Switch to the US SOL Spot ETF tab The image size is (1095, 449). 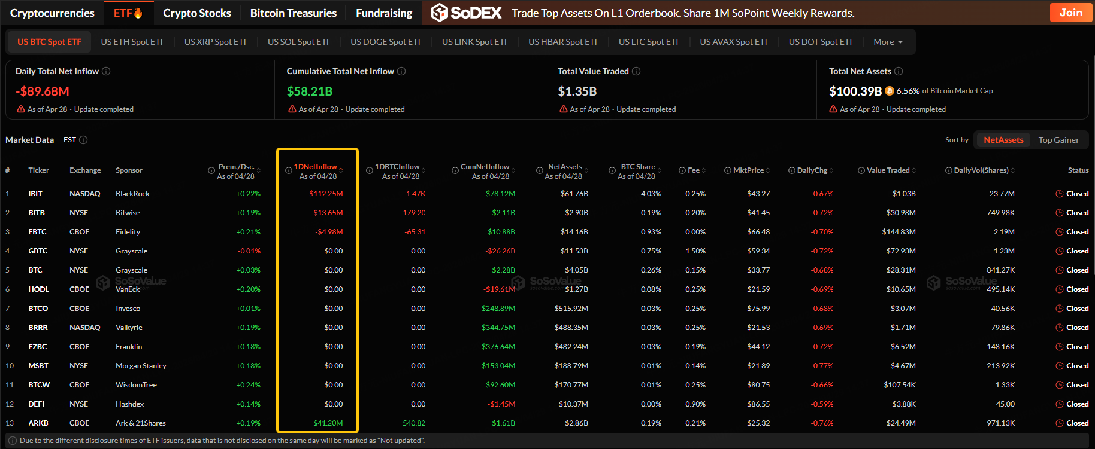pyautogui.click(x=300, y=42)
